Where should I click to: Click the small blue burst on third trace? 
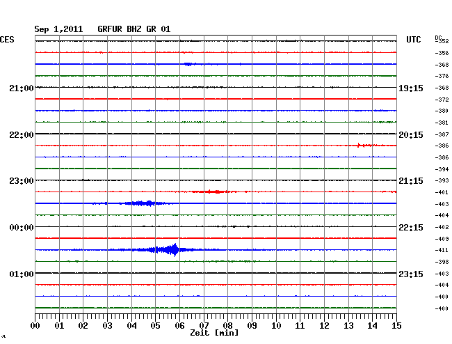pos(190,64)
